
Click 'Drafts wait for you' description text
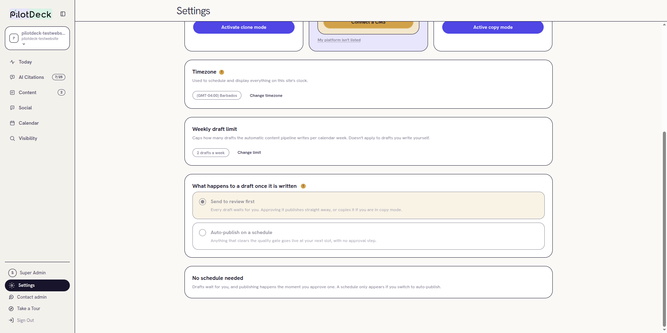316,287
